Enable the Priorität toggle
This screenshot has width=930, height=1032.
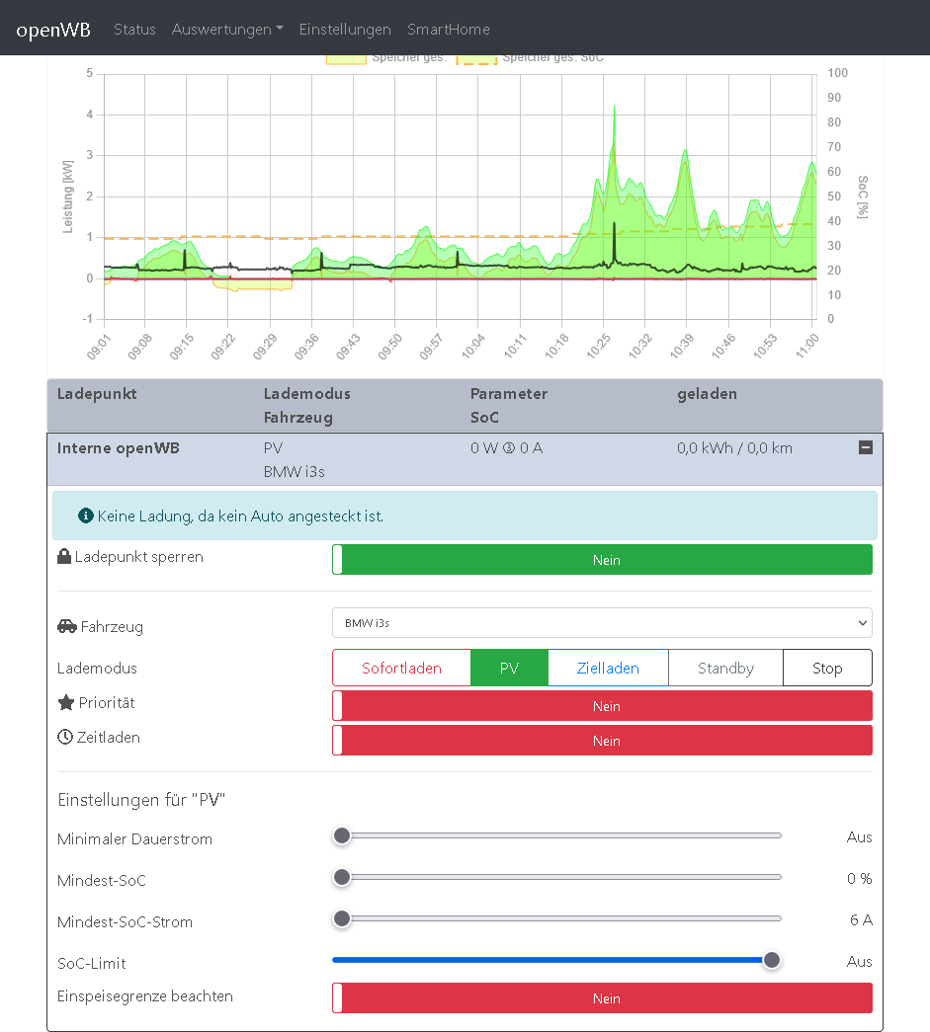click(602, 706)
